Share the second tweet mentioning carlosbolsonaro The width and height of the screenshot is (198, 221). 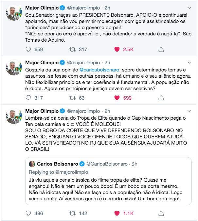(x=161, y=98)
